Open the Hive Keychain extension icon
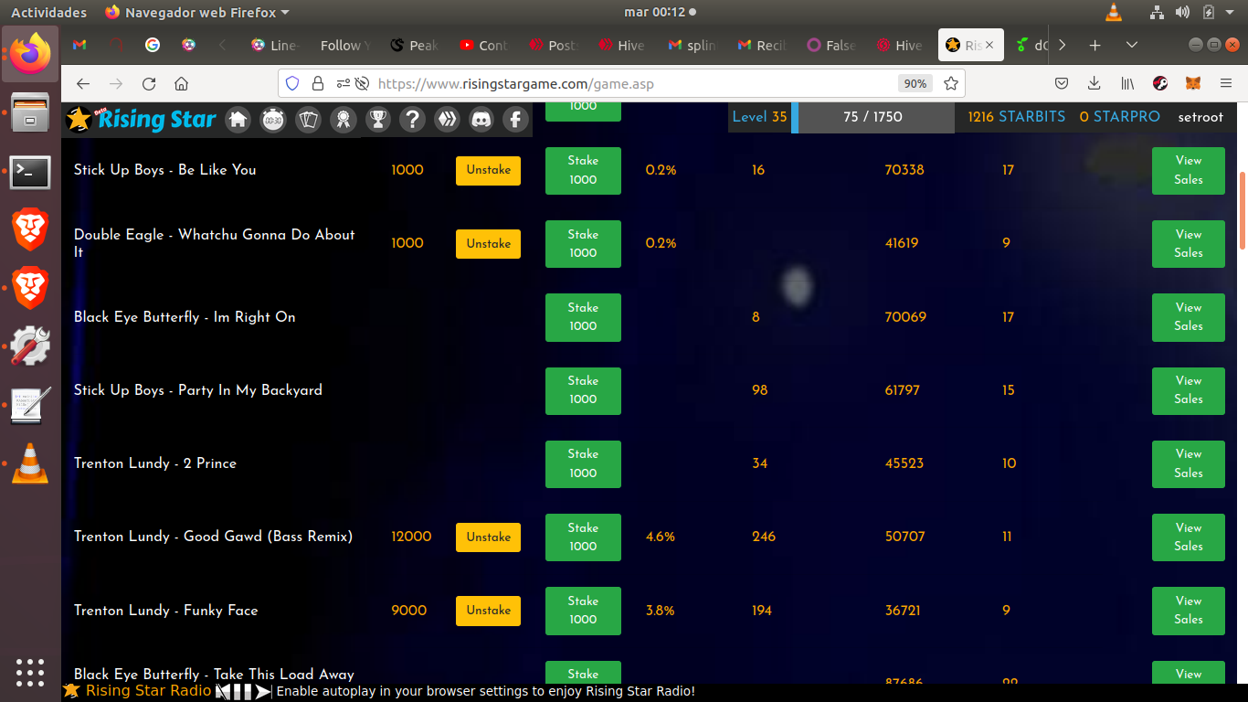Image resolution: width=1248 pixels, height=702 pixels. click(x=1160, y=83)
